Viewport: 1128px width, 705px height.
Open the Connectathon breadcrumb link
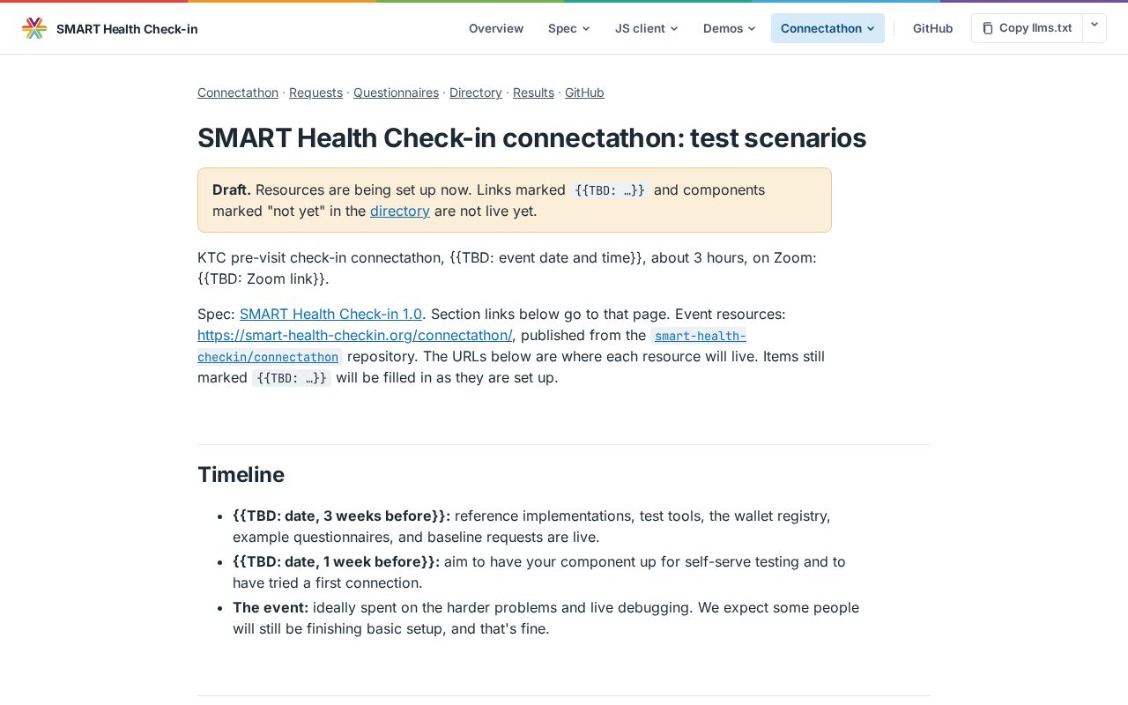tap(238, 93)
